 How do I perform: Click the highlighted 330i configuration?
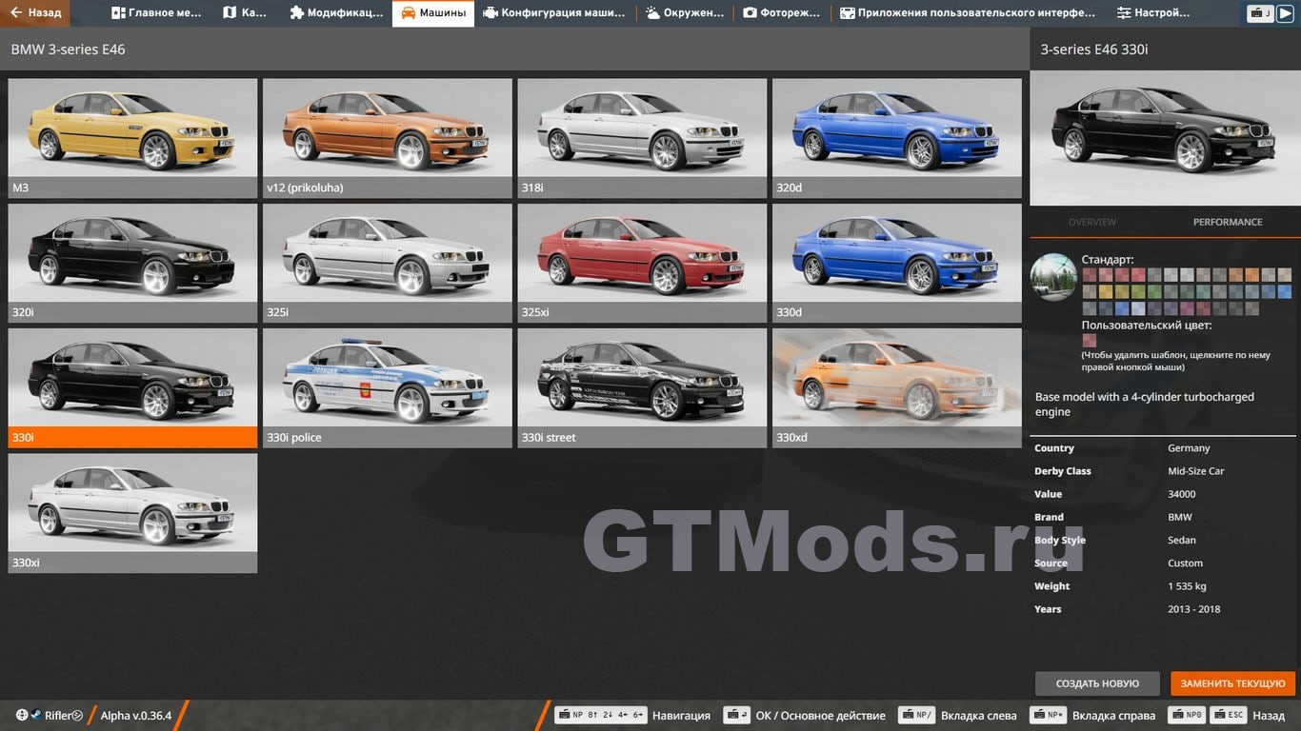(132, 388)
